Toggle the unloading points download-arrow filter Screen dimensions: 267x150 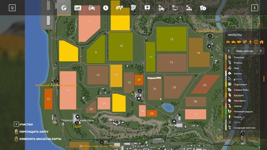(250, 42)
